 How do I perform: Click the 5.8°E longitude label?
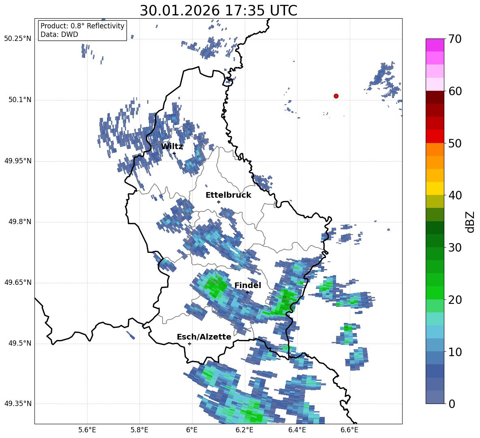click(x=139, y=430)
